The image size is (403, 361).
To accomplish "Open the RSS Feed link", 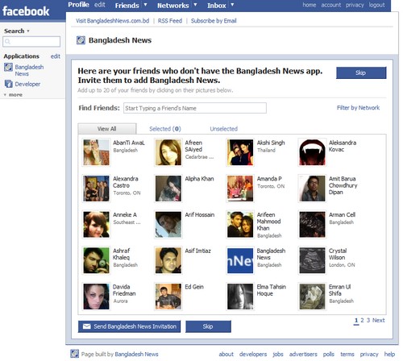I will click(170, 21).
